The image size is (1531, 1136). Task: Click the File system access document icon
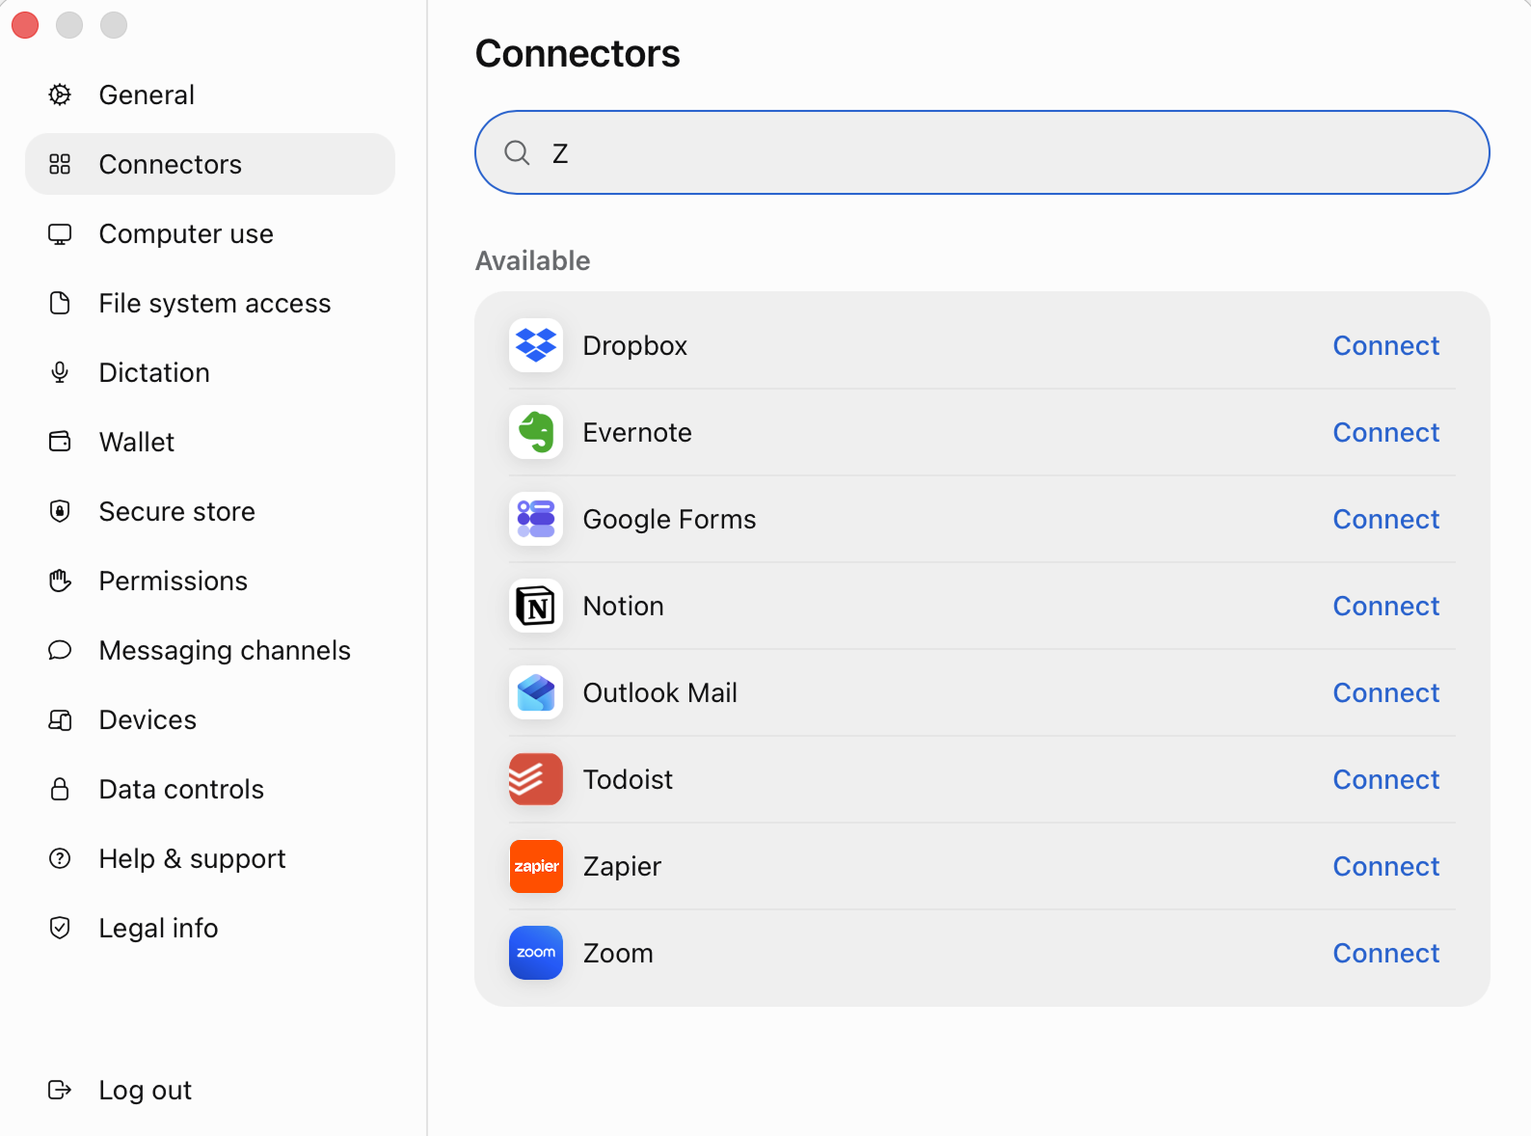[x=60, y=303]
